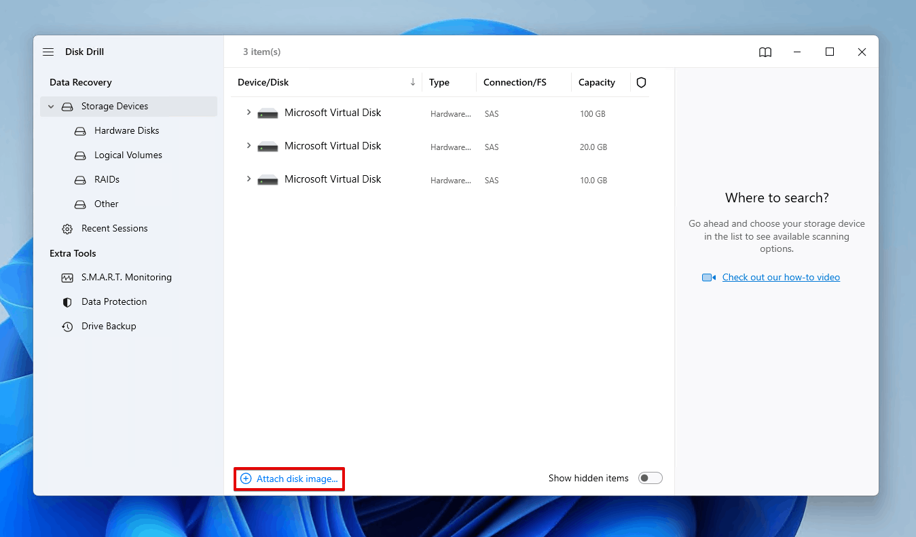Select the RAIDs icon
The width and height of the screenshot is (916, 537).
point(81,180)
